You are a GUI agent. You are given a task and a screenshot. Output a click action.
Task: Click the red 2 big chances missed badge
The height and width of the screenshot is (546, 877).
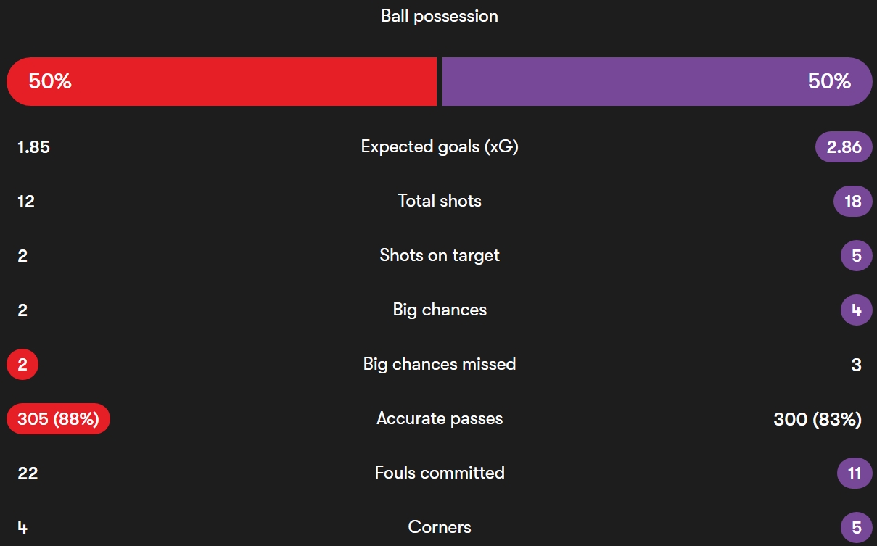tap(22, 364)
